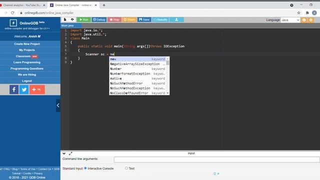Select Text standard input radio
The width and height of the screenshot is (320, 180).
(126, 168)
